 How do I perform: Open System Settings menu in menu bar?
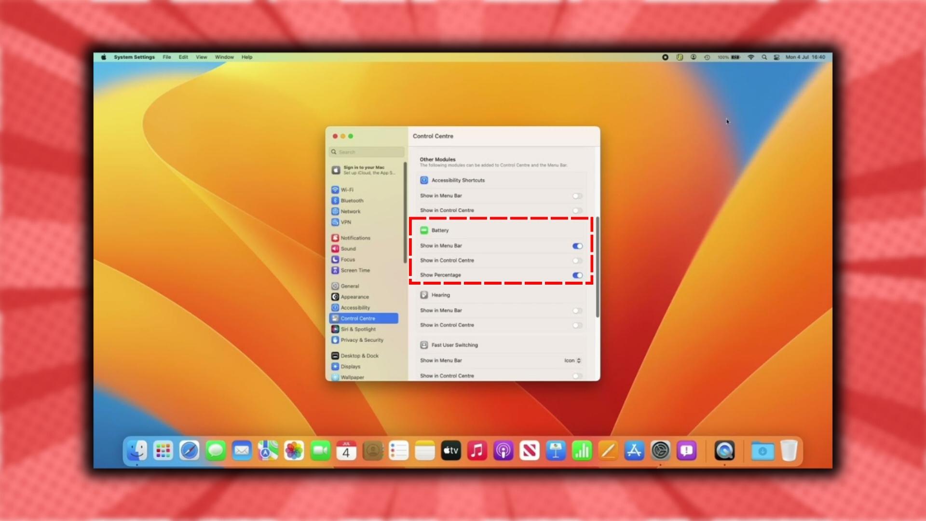tap(134, 57)
